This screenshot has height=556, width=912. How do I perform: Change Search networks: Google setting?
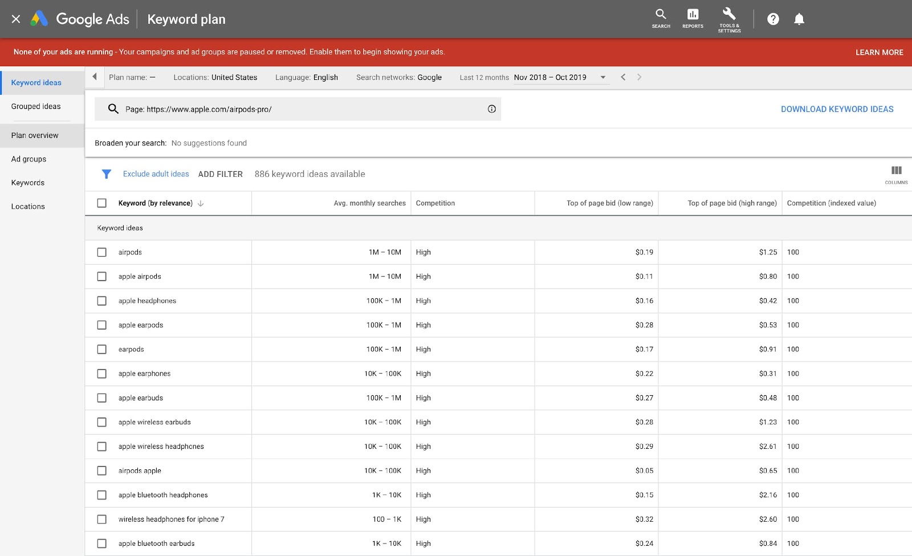[399, 78]
